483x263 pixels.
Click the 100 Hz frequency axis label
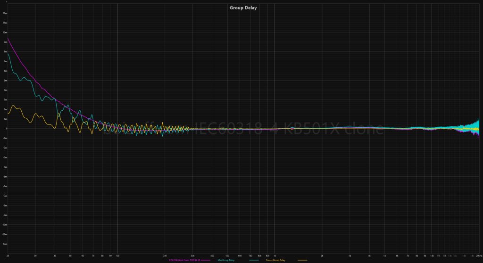click(x=117, y=255)
